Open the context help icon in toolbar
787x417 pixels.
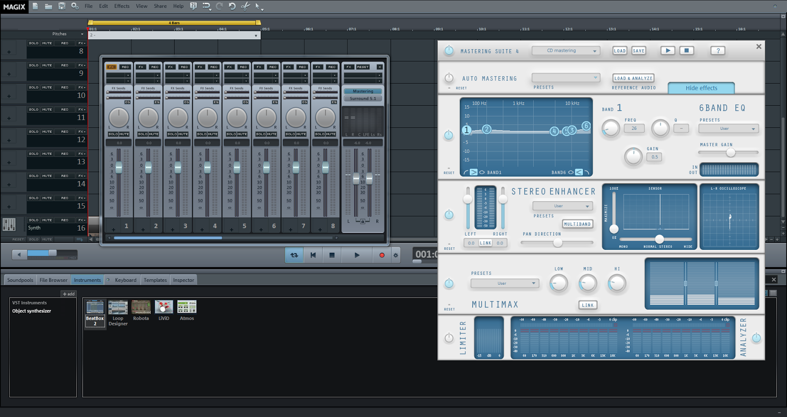click(193, 6)
